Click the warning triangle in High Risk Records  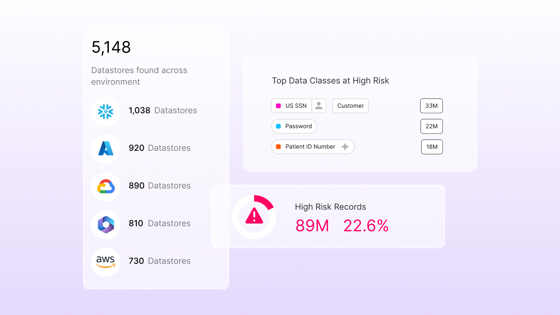tap(254, 217)
